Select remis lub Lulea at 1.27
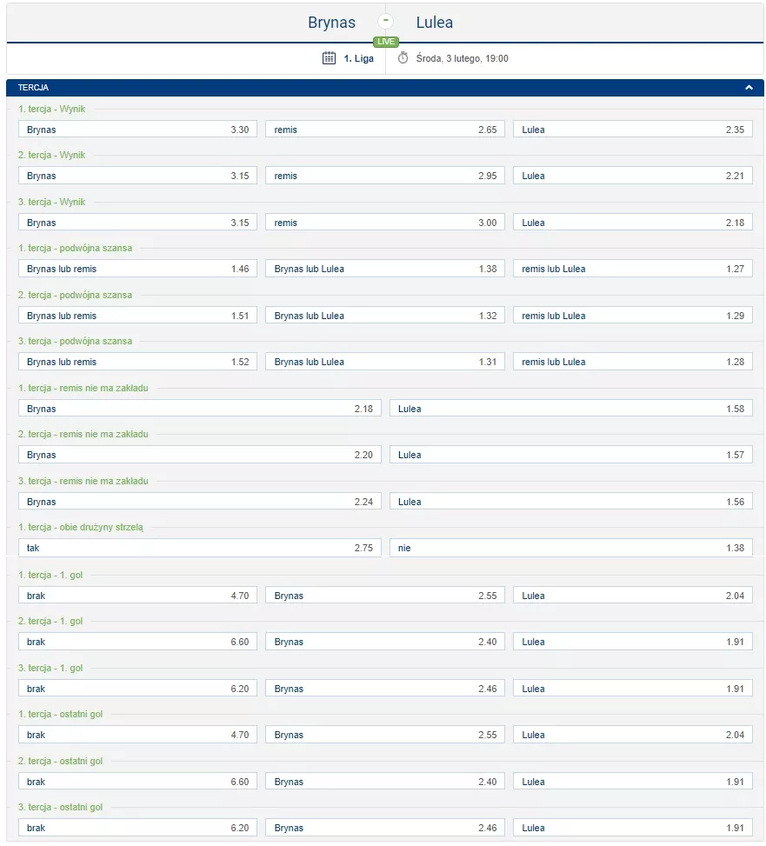 tap(633, 269)
